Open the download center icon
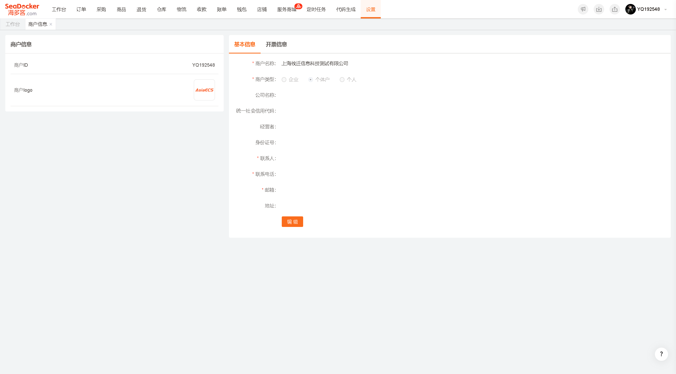Image resolution: width=676 pixels, height=374 pixels. click(599, 9)
